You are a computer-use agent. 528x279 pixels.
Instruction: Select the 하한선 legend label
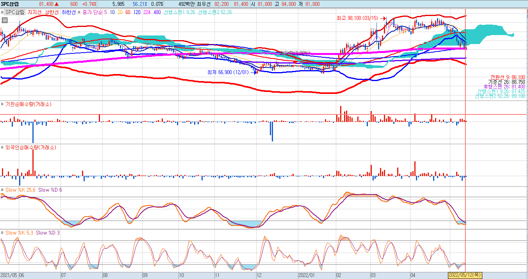69,12
